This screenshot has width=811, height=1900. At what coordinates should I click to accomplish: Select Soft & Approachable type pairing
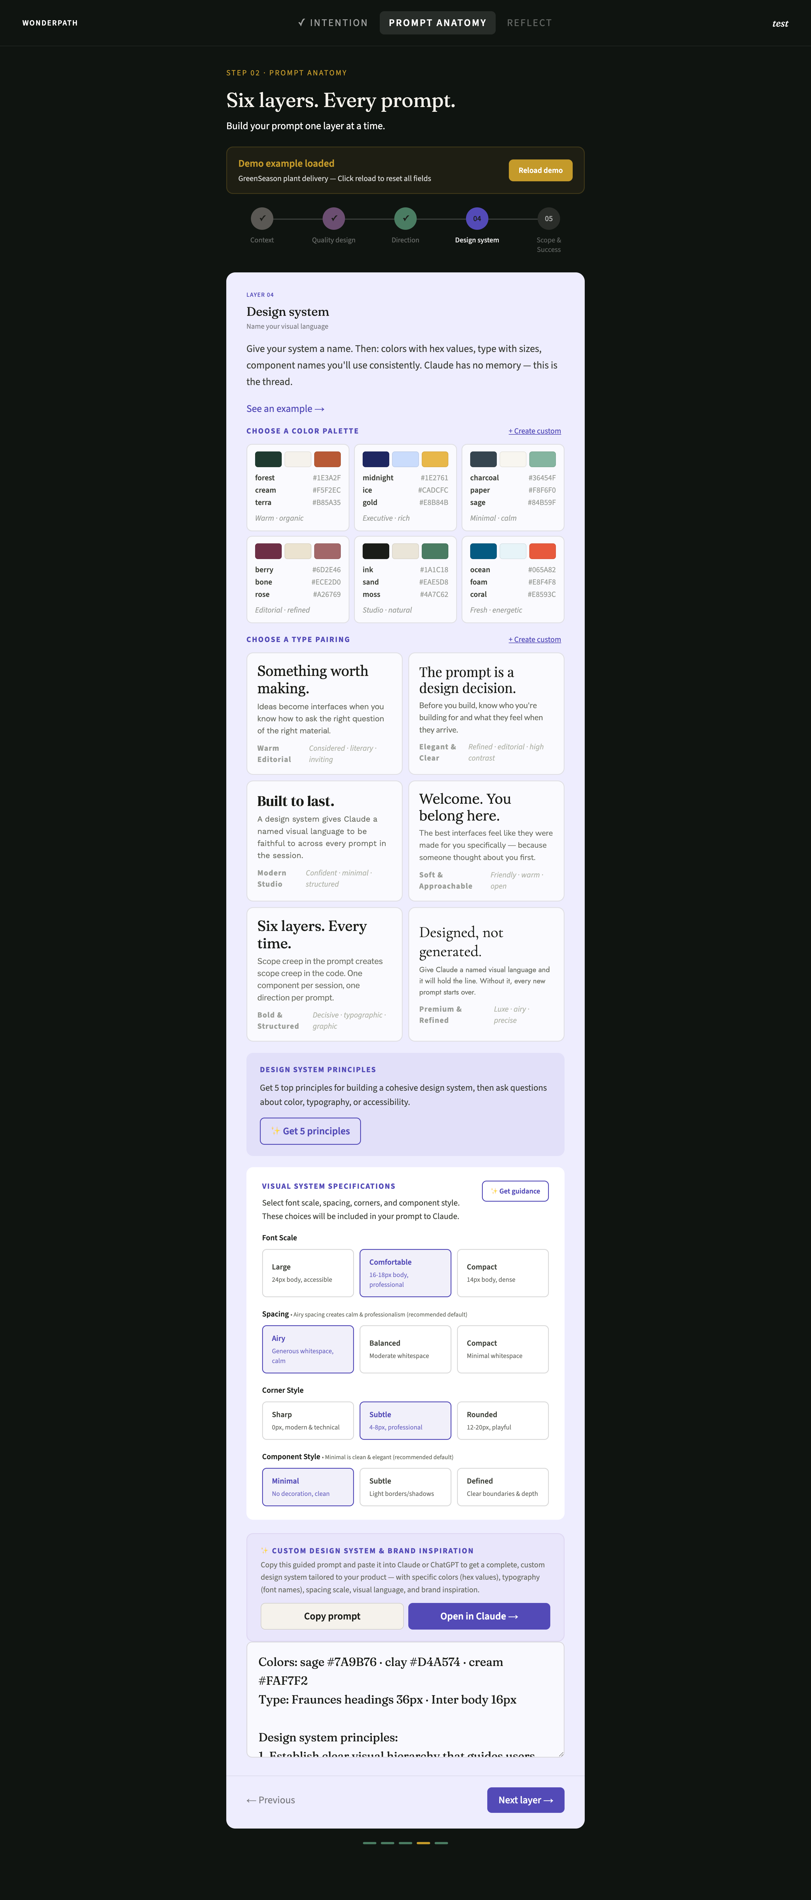(487, 841)
